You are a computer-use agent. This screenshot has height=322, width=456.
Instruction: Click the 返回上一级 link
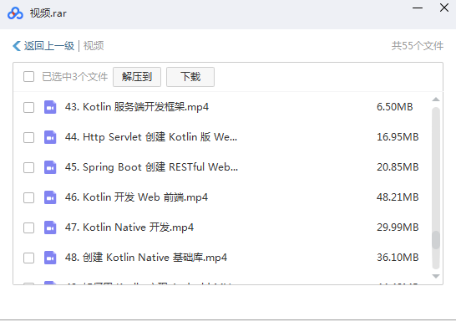tap(48, 46)
